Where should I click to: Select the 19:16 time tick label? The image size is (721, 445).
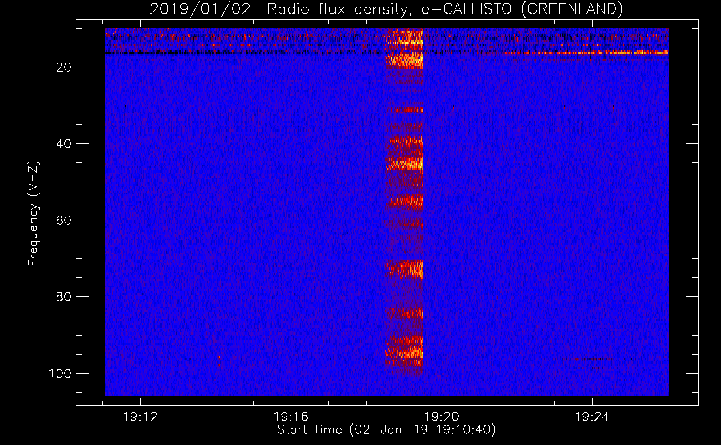pyautogui.click(x=291, y=417)
